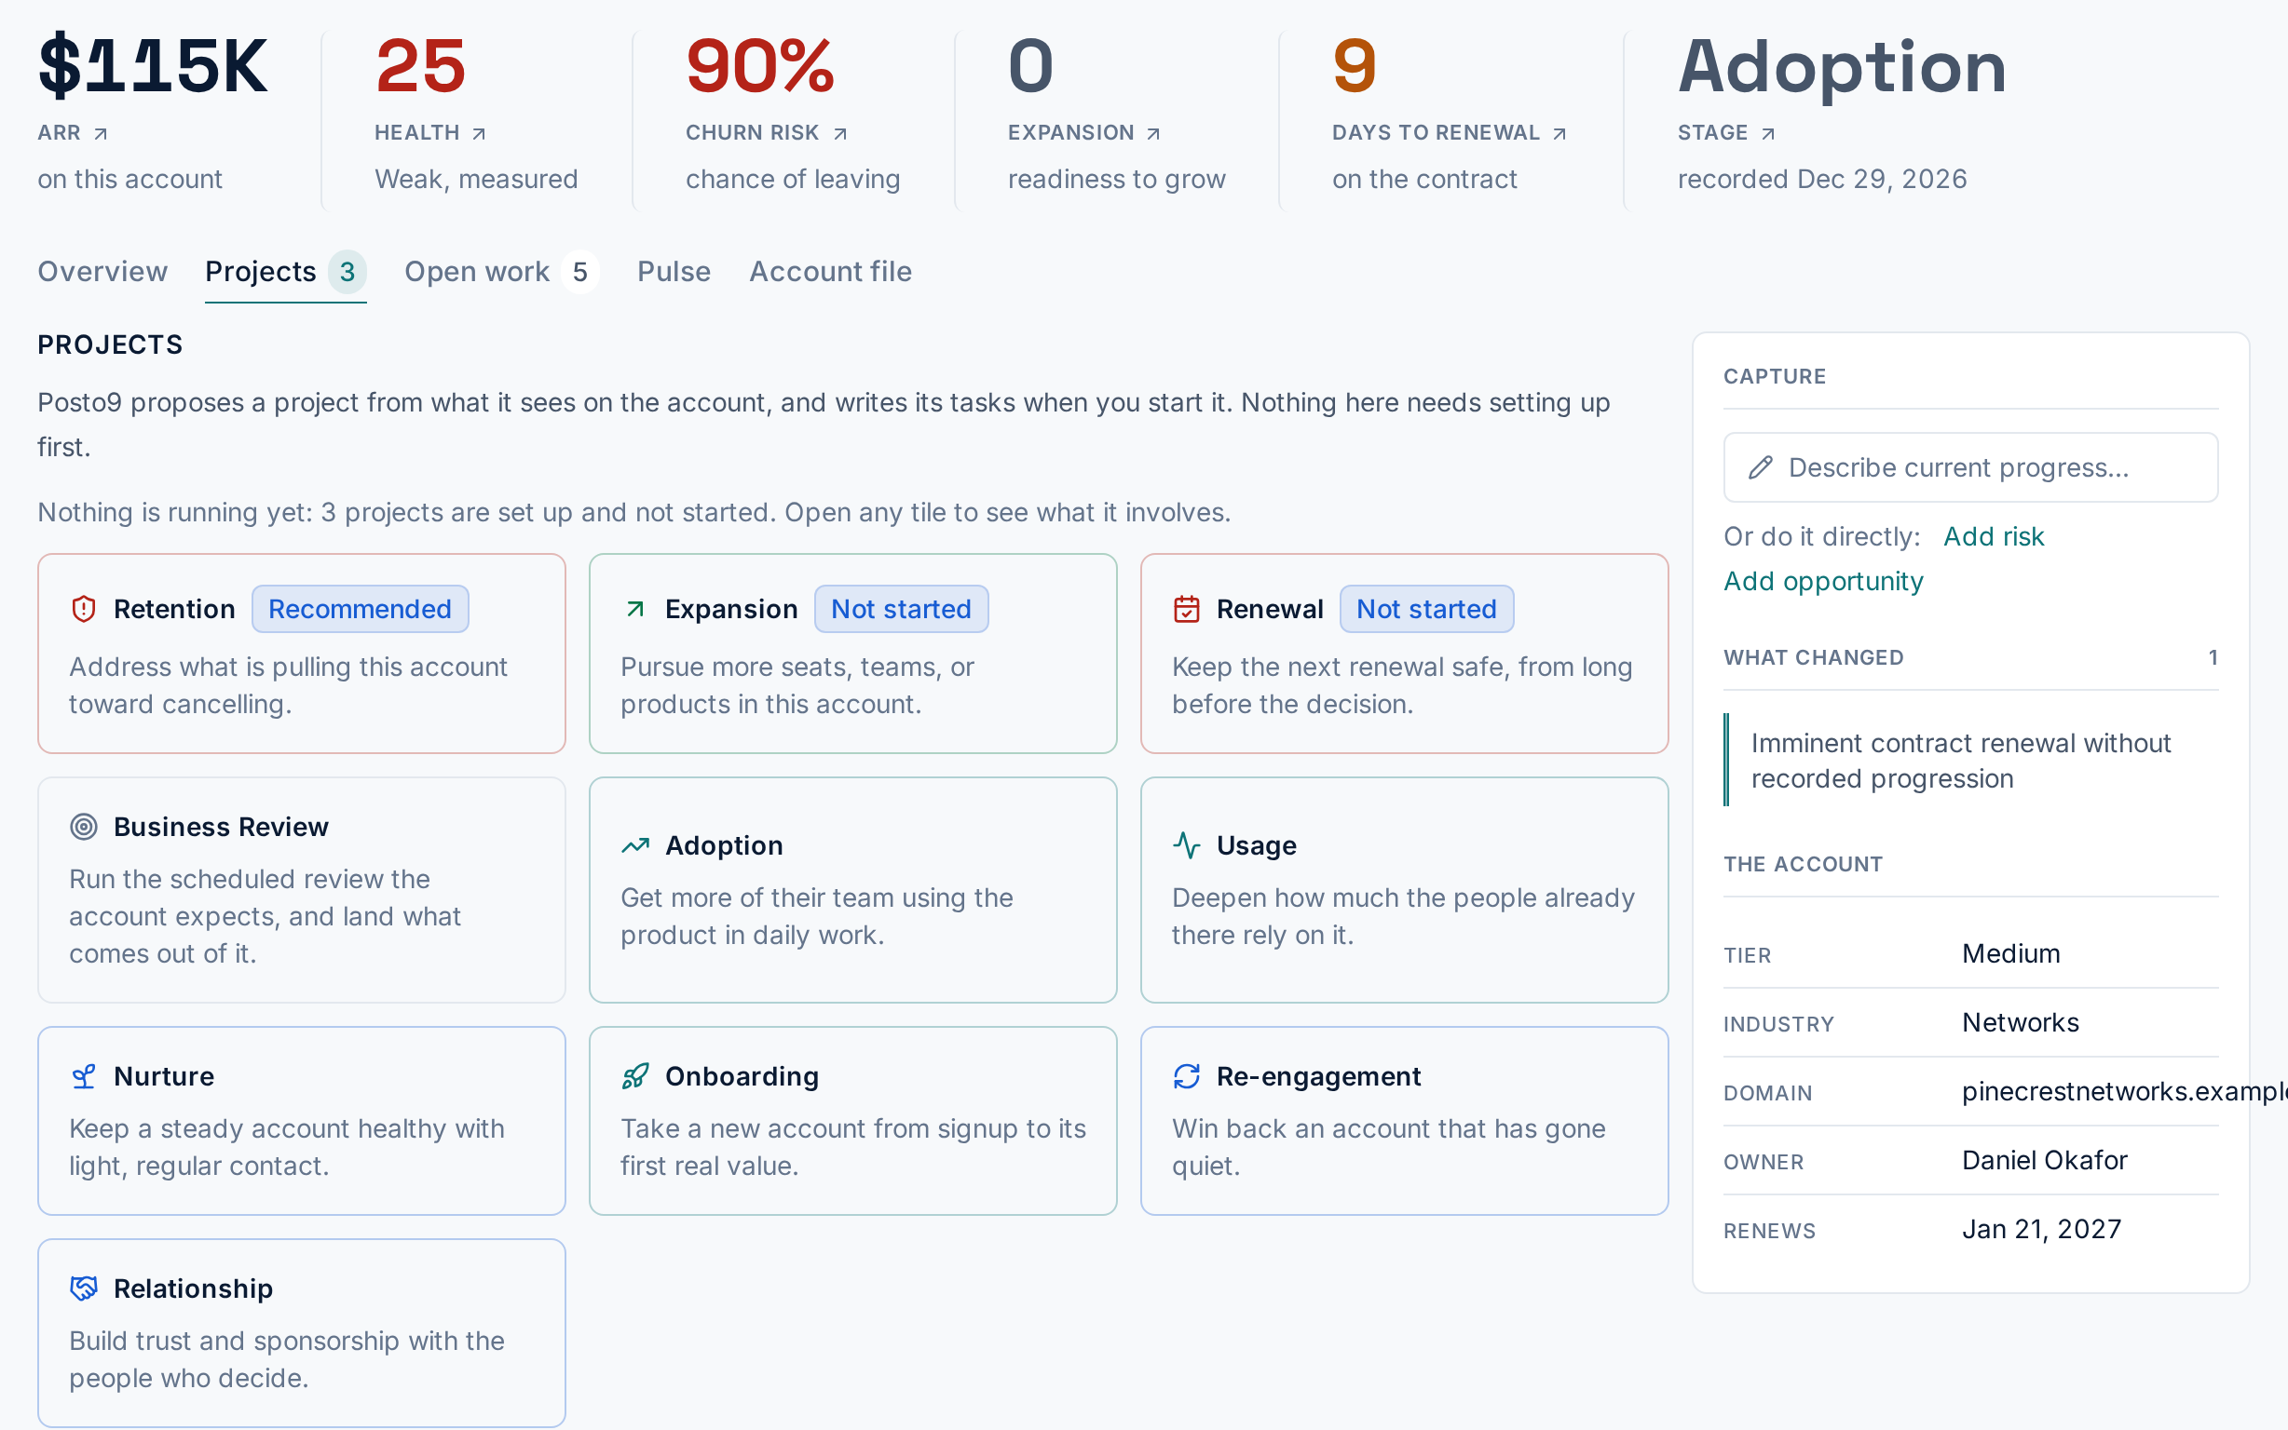Click the Adoption trending-up icon

point(635,845)
